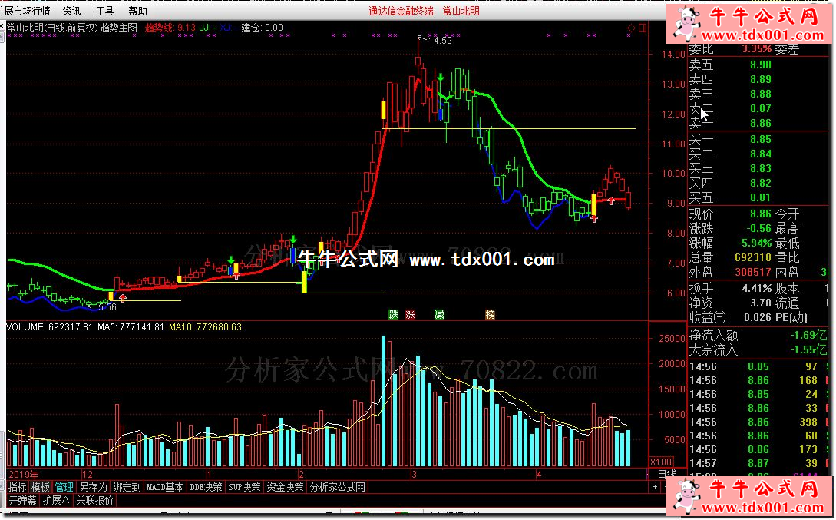Screen dimensions: 836x520
Task: Click the 日线 period label
Action: tap(666, 474)
